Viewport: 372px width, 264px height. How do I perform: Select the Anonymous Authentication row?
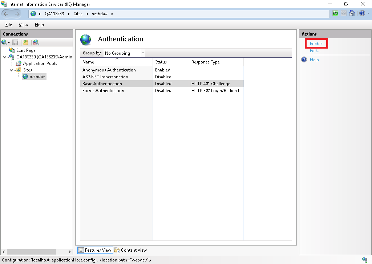pyautogui.click(x=109, y=70)
